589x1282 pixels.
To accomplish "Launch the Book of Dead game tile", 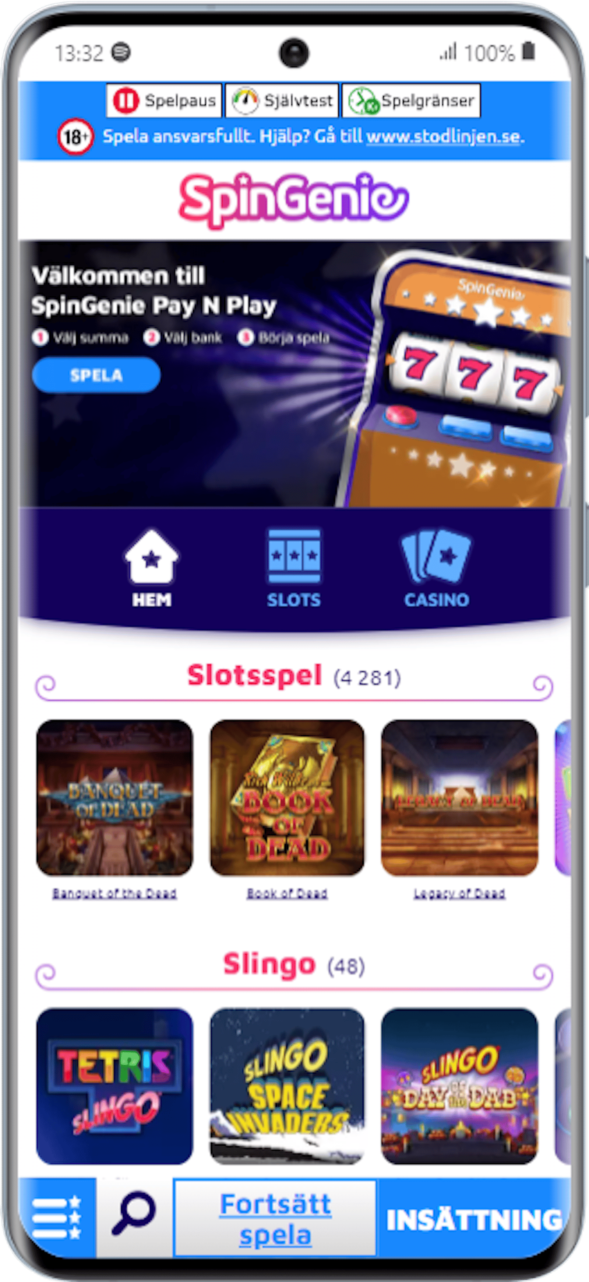I will click(x=287, y=797).
